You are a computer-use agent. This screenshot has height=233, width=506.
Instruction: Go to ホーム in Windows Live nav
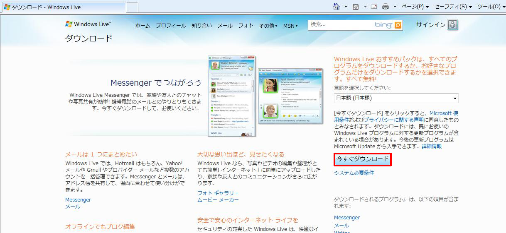point(142,26)
